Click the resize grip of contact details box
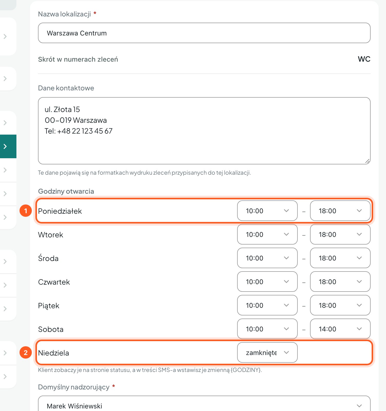Viewport: 386px width, 411px height. click(x=367, y=161)
